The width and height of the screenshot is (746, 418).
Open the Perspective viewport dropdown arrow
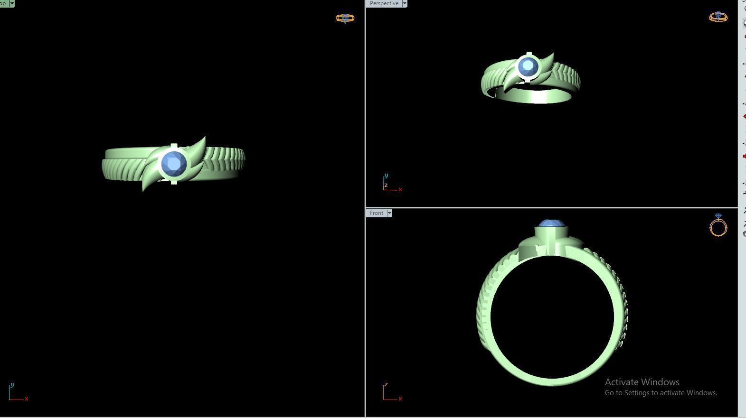pos(405,3)
